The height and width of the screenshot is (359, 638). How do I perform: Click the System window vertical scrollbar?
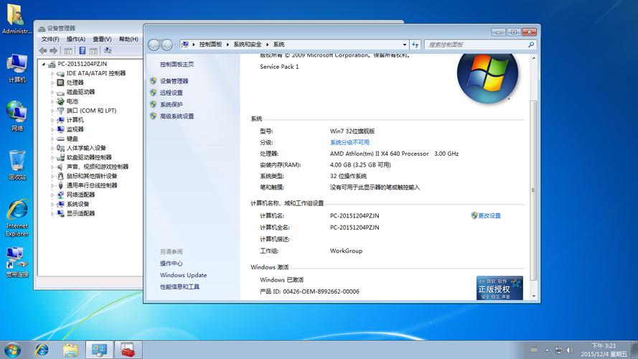(x=534, y=190)
